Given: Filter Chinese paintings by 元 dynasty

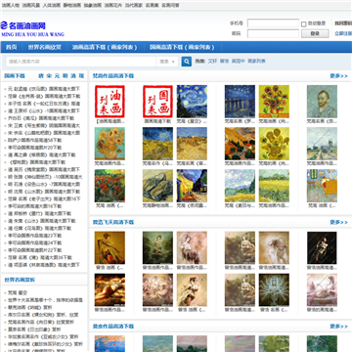Looking at the screenshot, I should coord(57,76).
